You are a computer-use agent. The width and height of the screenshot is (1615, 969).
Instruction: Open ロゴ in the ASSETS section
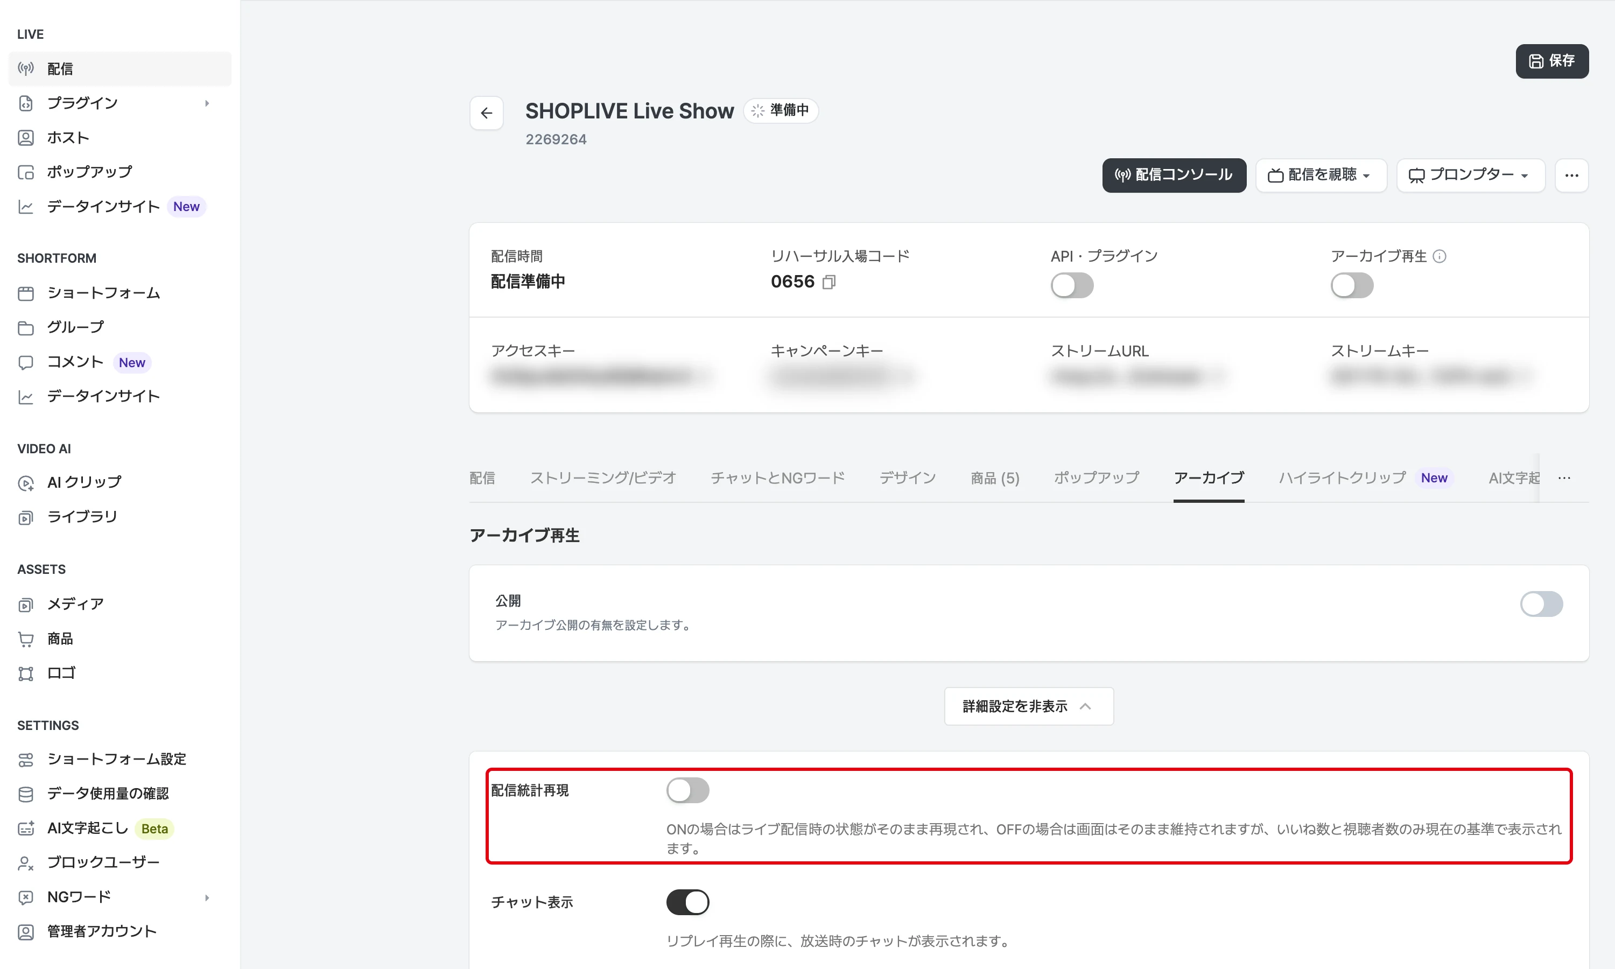120,673
